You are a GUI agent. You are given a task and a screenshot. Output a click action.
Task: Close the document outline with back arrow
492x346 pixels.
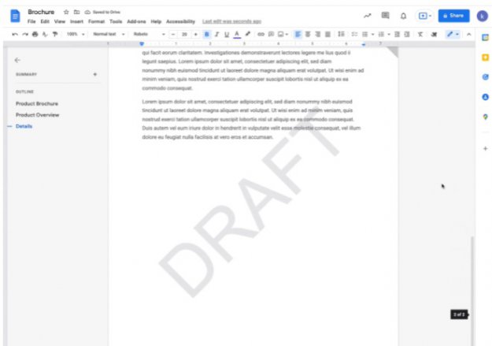(17, 60)
